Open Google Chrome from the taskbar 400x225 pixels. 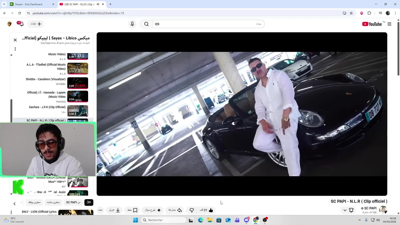(x=256, y=220)
